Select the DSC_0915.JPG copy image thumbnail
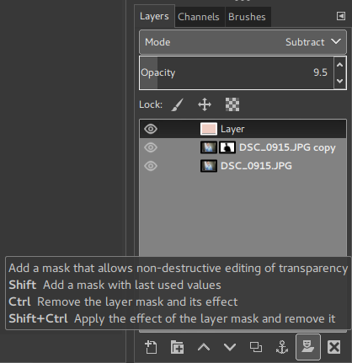The height and width of the screenshot is (363, 352). (209, 147)
